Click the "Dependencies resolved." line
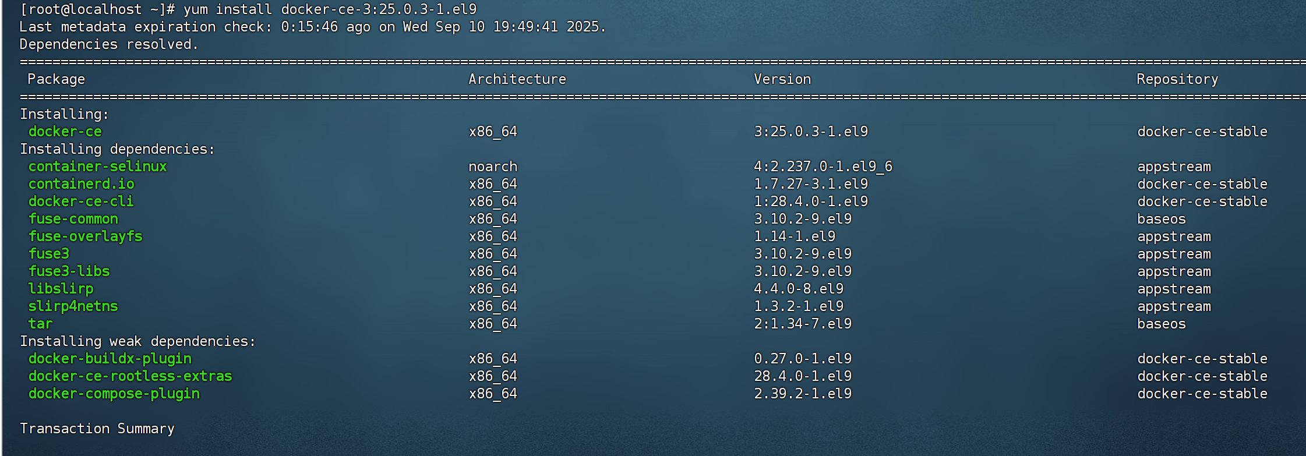1306x456 pixels. point(109,44)
